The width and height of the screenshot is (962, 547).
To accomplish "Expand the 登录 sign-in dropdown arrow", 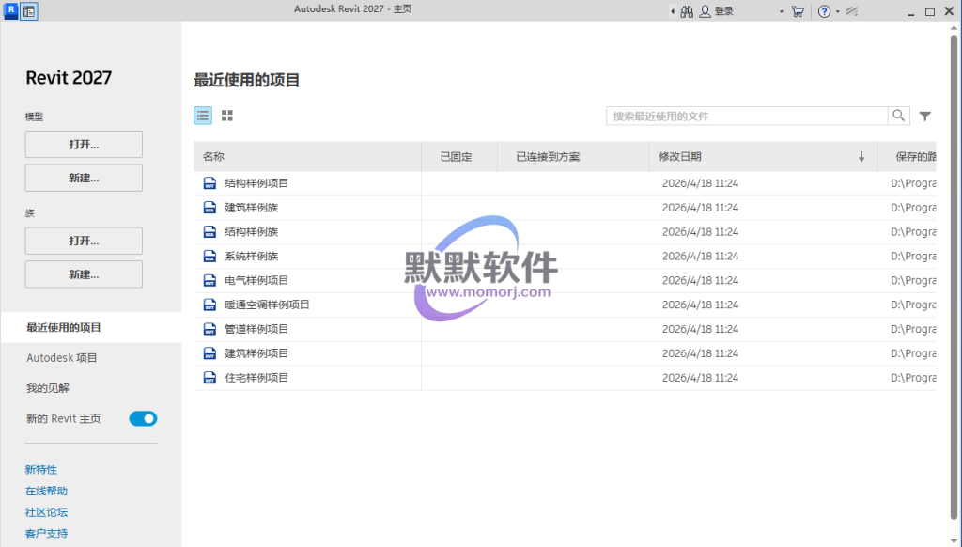I will point(781,11).
